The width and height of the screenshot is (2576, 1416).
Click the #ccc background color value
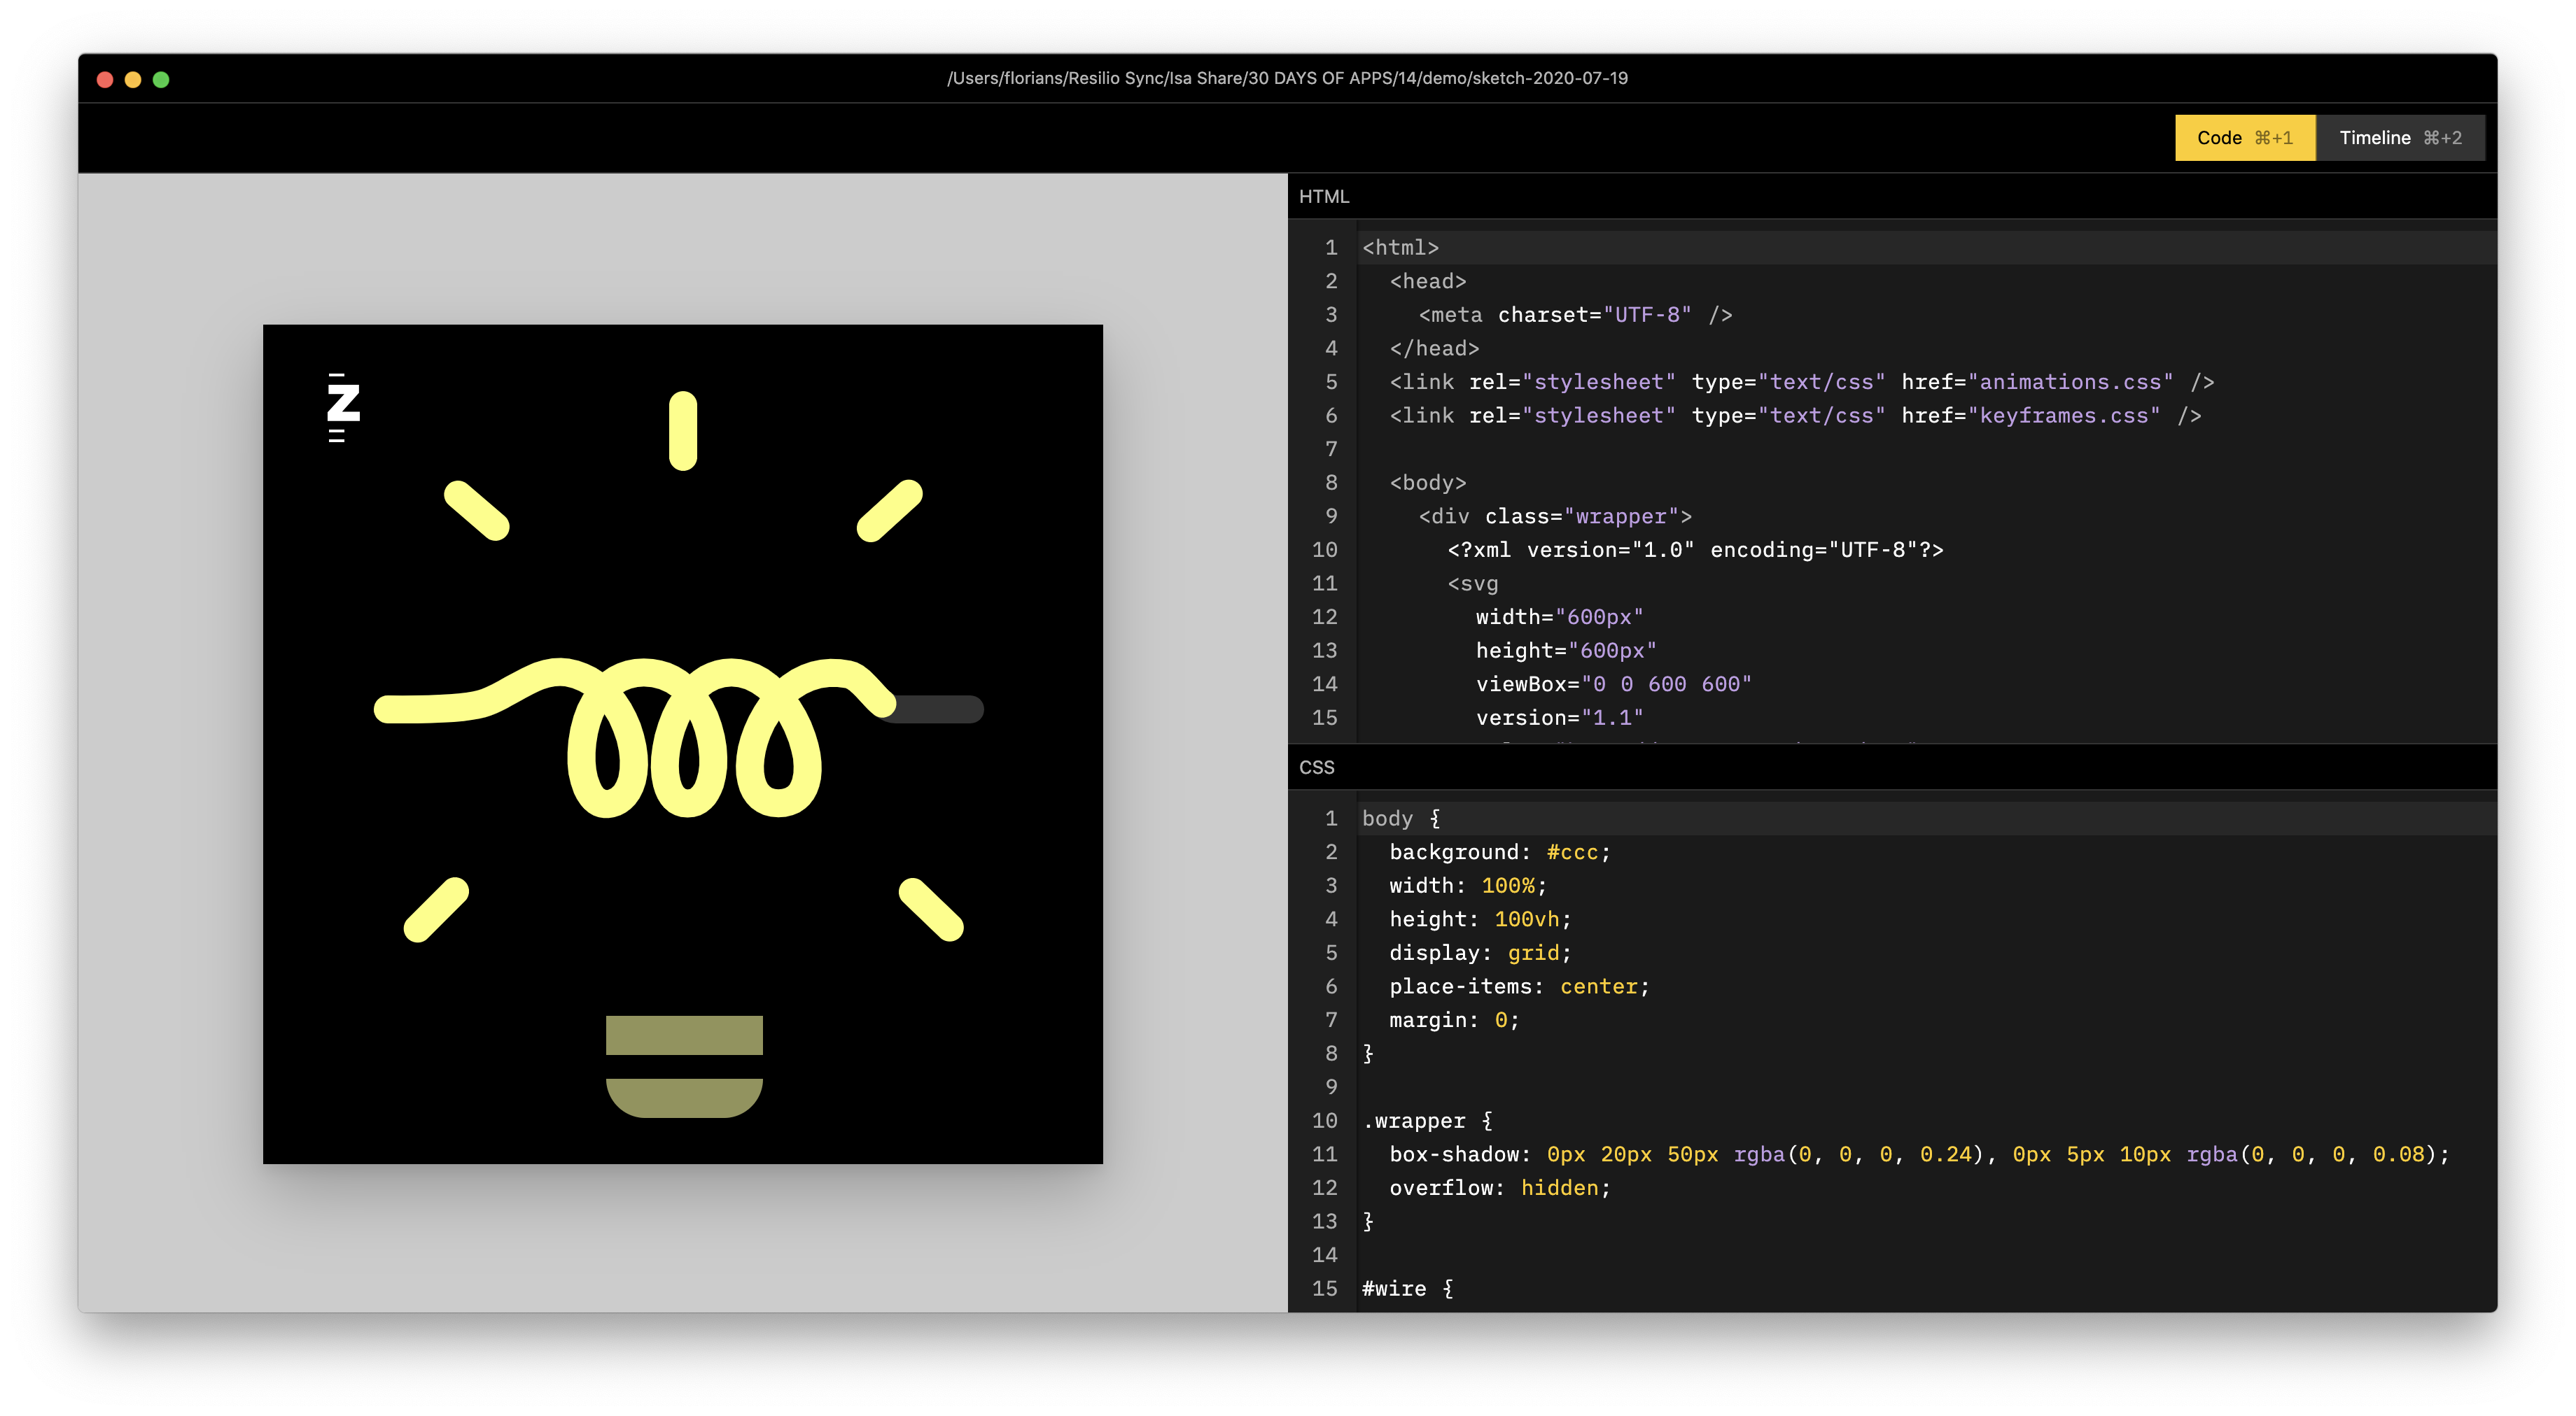click(1572, 852)
